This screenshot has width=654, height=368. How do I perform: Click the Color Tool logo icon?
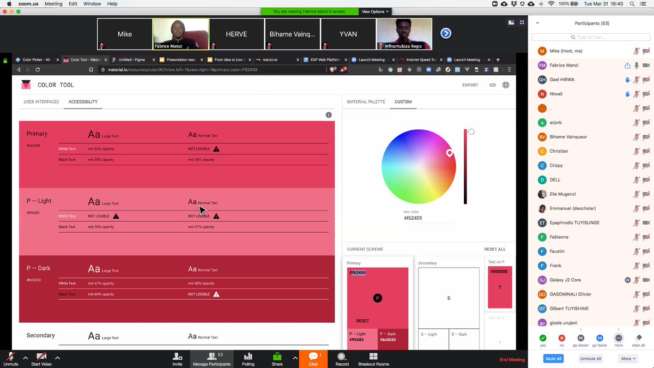tap(26, 85)
